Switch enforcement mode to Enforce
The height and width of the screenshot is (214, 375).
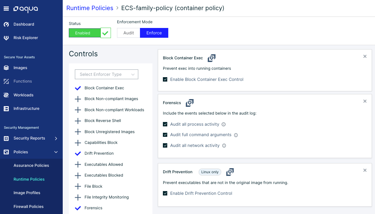click(x=154, y=33)
